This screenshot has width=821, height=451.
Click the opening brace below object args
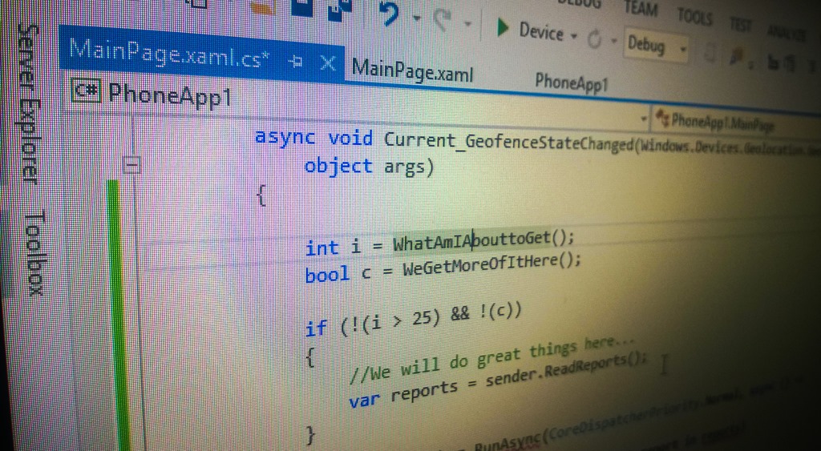click(x=261, y=195)
